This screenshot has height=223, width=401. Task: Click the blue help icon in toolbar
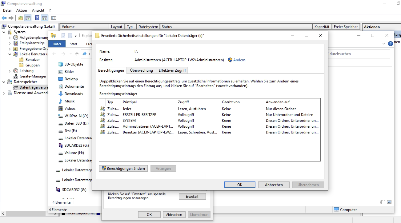[x=37, y=18]
